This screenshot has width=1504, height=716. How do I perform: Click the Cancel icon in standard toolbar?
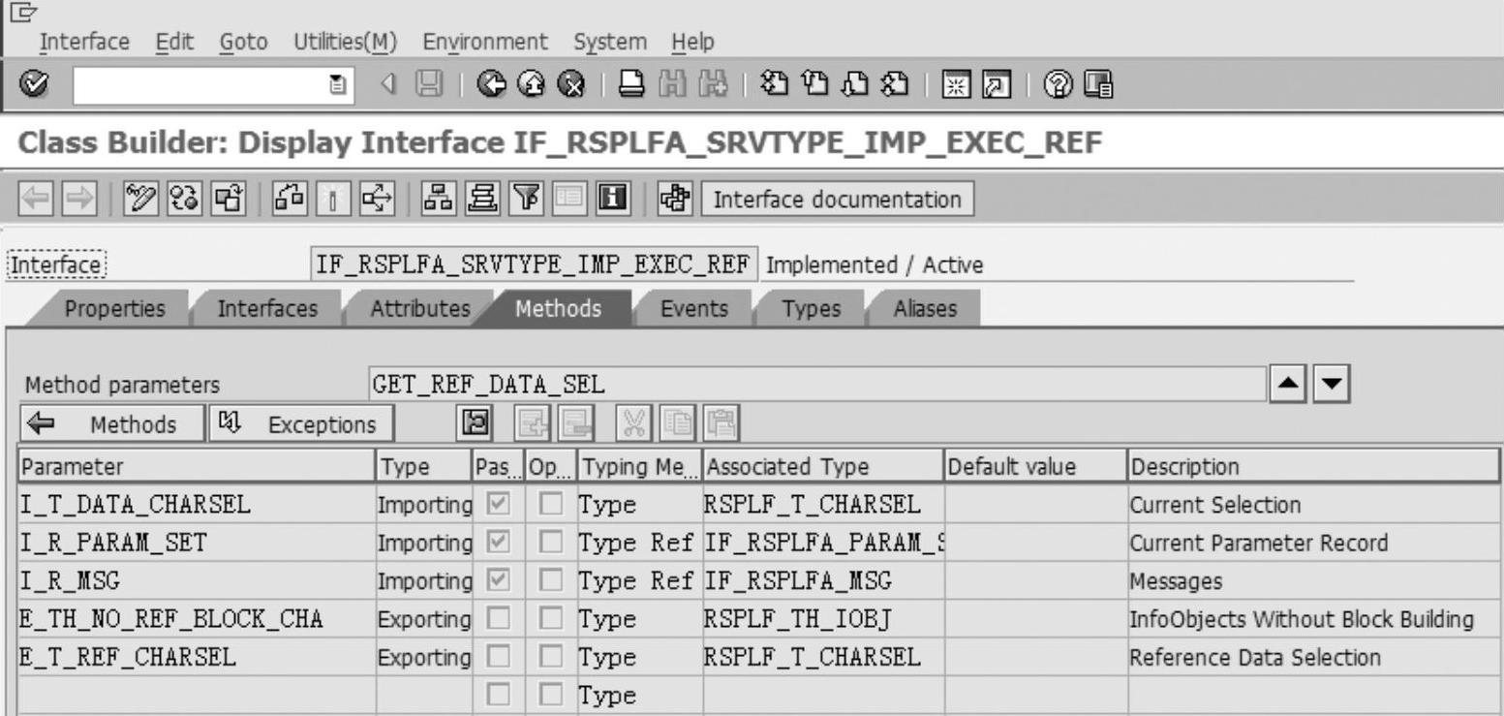click(573, 84)
